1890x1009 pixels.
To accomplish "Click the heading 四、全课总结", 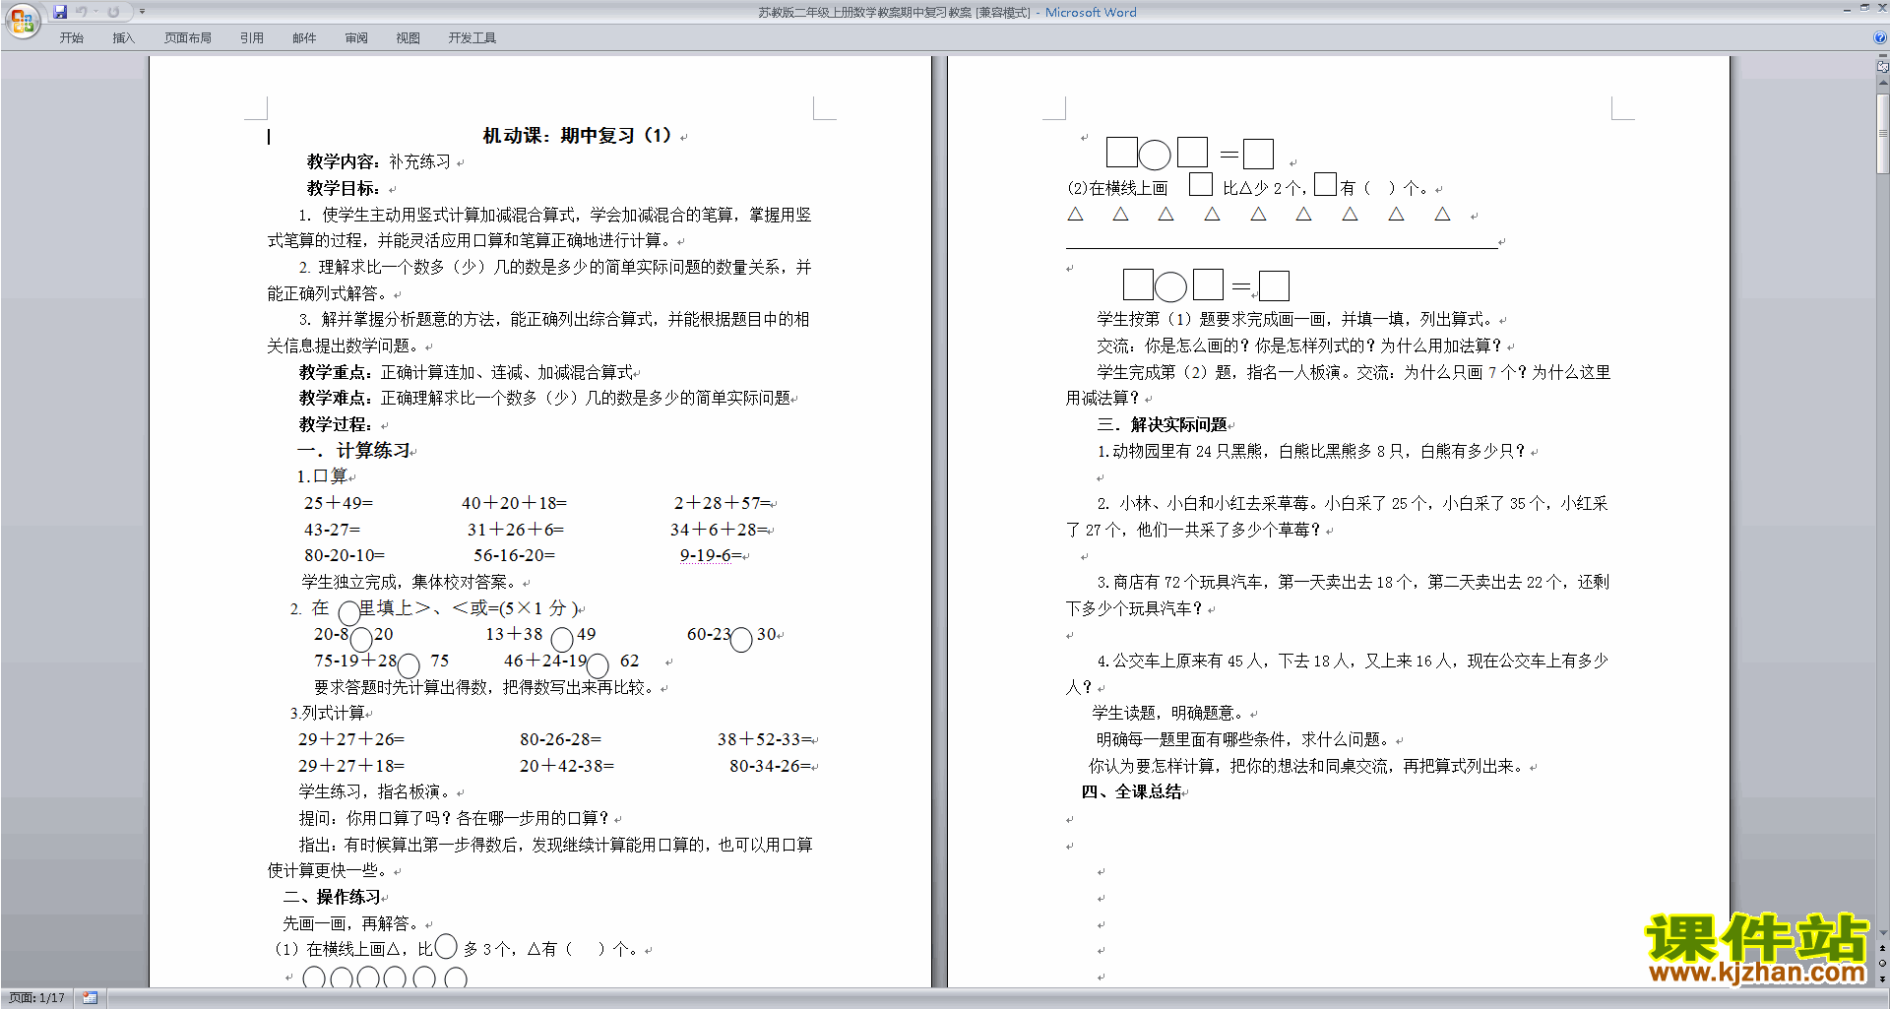I will 1131,791.
